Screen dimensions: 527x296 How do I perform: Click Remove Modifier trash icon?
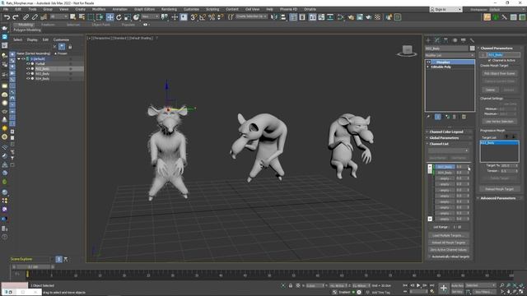[455, 117]
